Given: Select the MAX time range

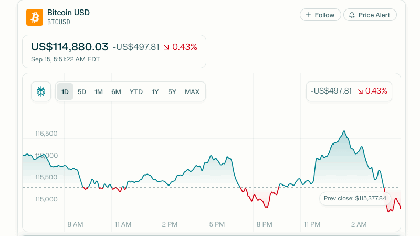Looking at the screenshot, I should (x=192, y=91).
